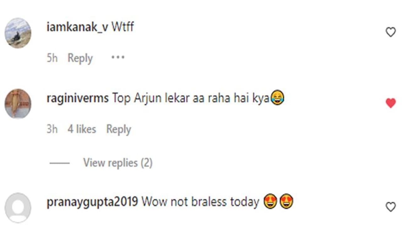Click the iamkanak_v username link

[x=77, y=27]
